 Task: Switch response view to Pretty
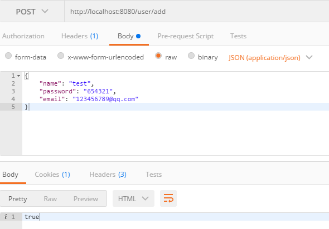pyautogui.click(x=18, y=198)
